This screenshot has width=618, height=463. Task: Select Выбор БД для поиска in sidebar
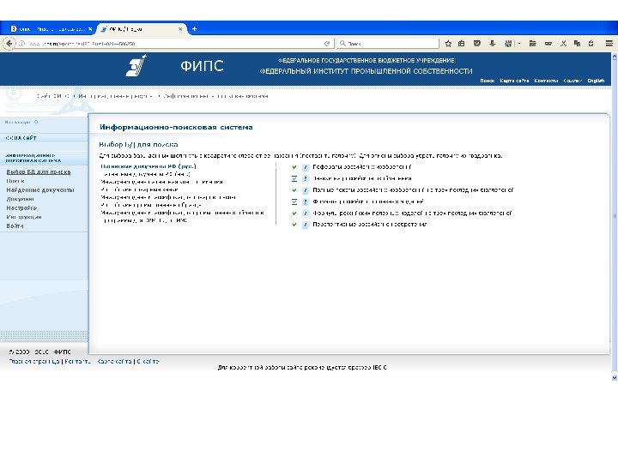(39, 172)
